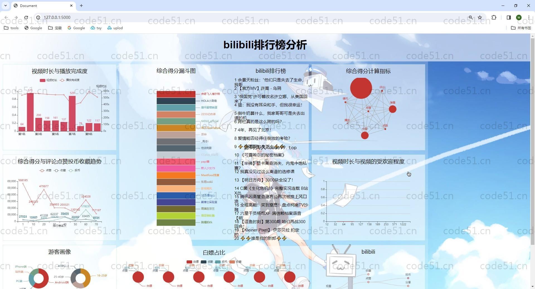Screen dimensions: 535x289
Task: View site information icon in address bar
Action: tap(38, 17)
